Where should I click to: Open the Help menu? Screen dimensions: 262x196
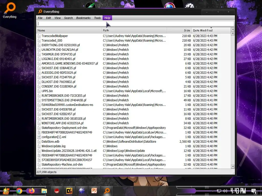point(107,18)
